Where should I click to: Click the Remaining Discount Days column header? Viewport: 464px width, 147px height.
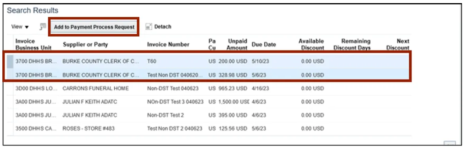352,45
